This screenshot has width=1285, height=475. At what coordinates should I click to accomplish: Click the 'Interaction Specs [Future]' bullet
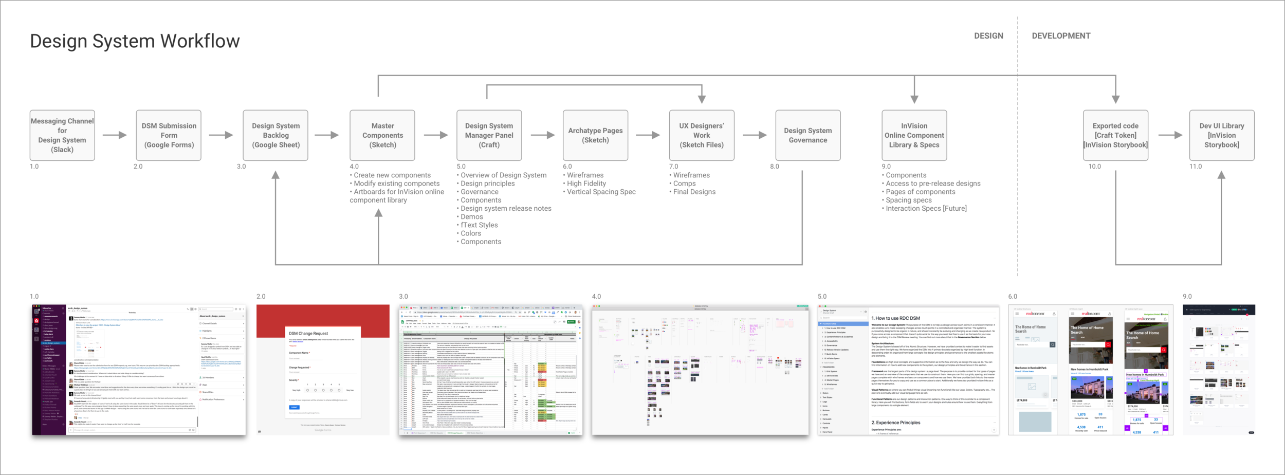coord(924,208)
